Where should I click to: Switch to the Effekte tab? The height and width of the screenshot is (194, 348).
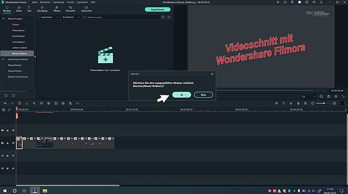coord(57,9)
